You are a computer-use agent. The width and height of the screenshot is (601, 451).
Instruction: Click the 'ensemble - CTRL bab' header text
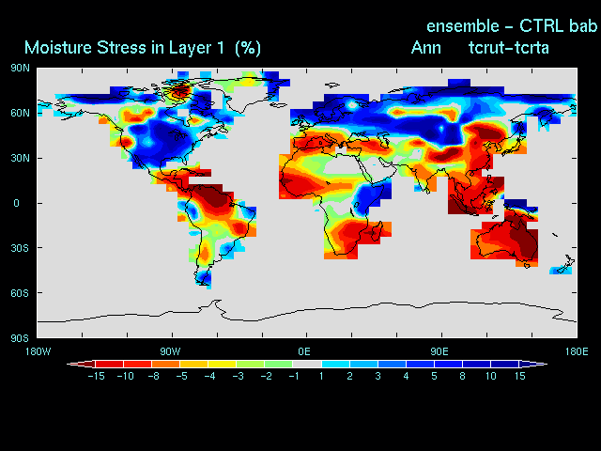coord(512,25)
